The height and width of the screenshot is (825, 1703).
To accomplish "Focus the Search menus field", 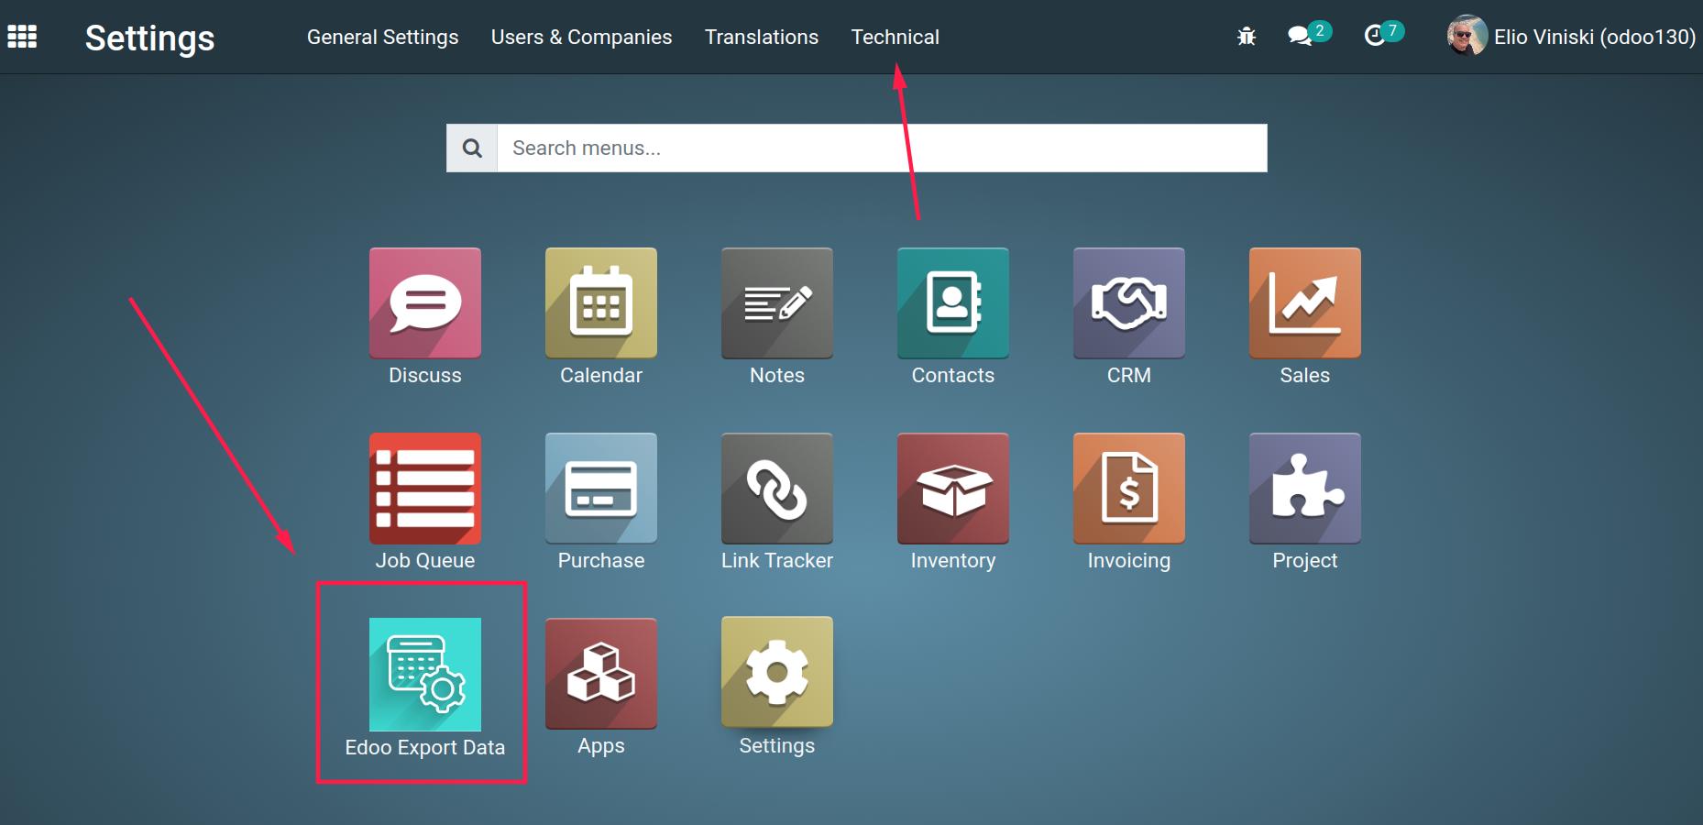I will (882, 148).
